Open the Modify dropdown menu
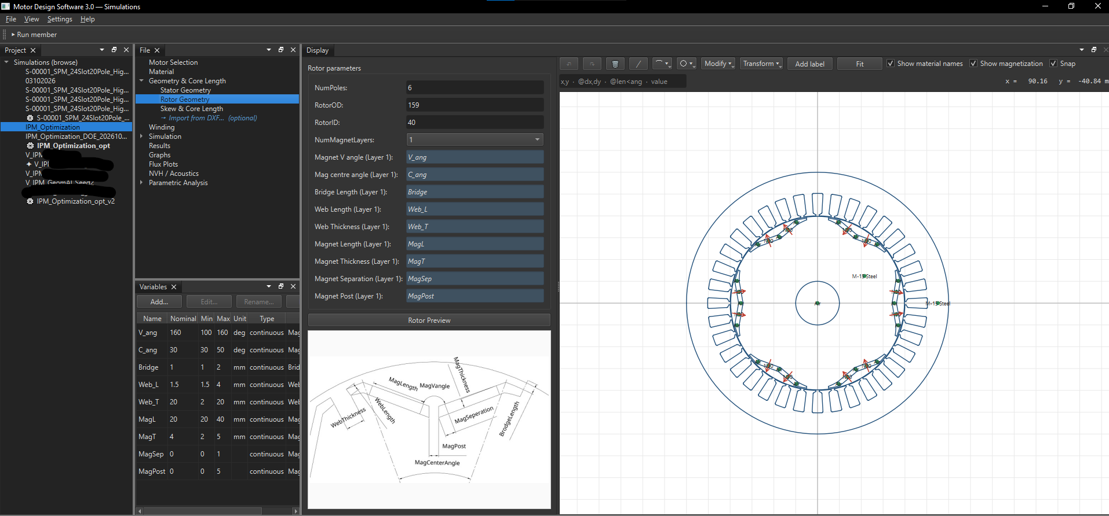Viewport: 1109px width, 516px height. coord(718,64)
